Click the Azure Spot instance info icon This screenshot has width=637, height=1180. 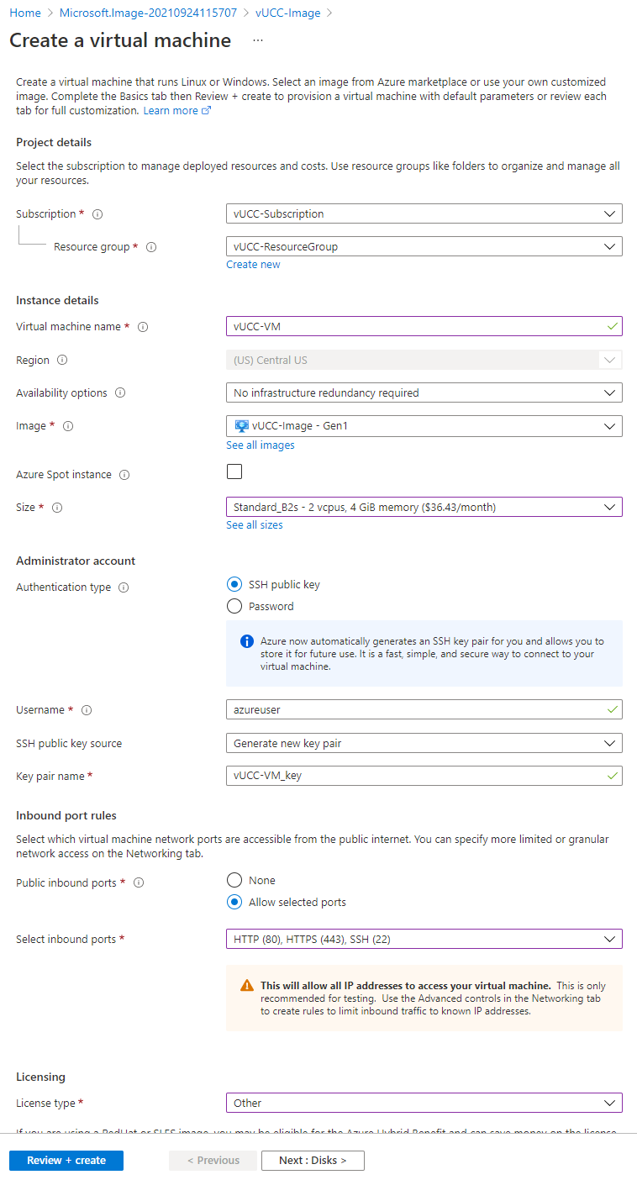tap(124, 475)
